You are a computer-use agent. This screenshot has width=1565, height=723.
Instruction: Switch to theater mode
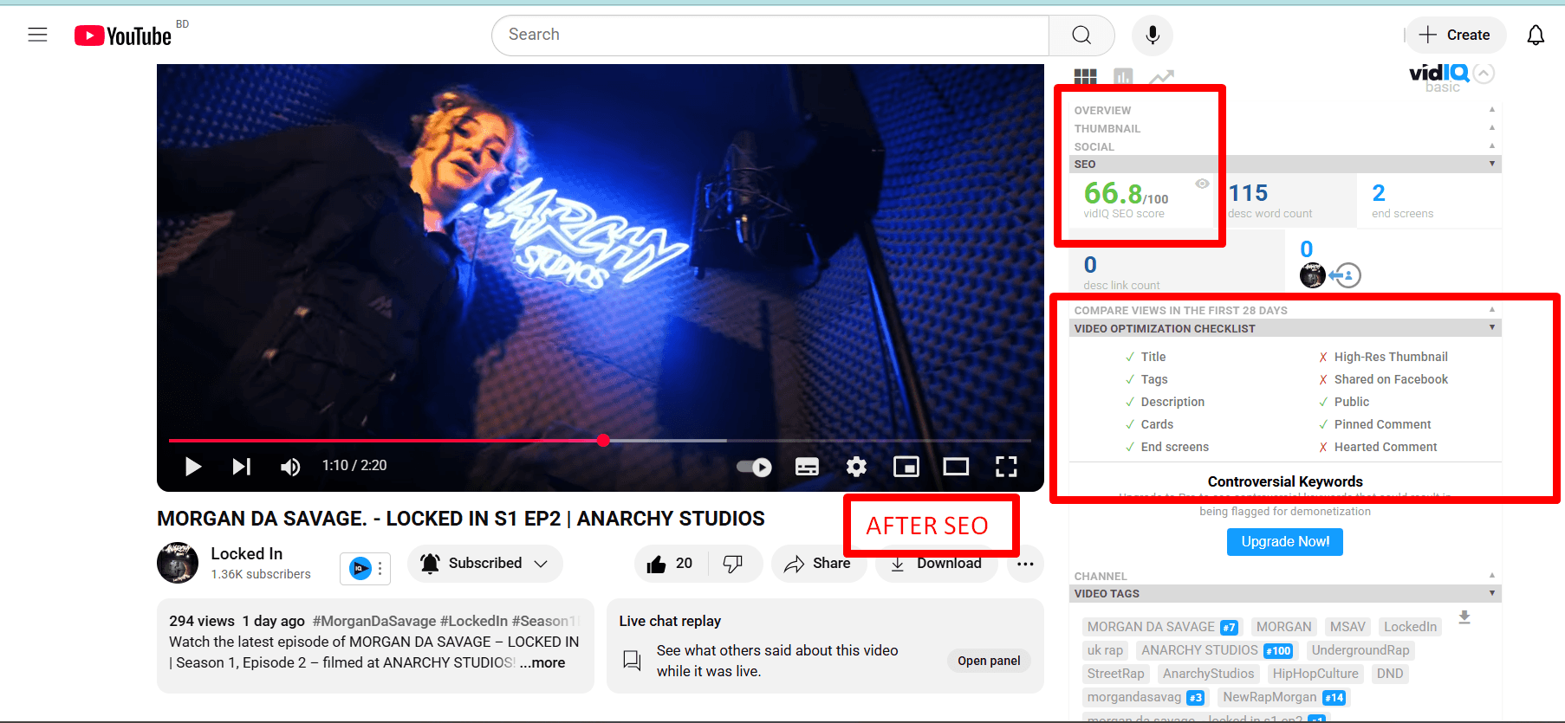(x=956, y=468)
